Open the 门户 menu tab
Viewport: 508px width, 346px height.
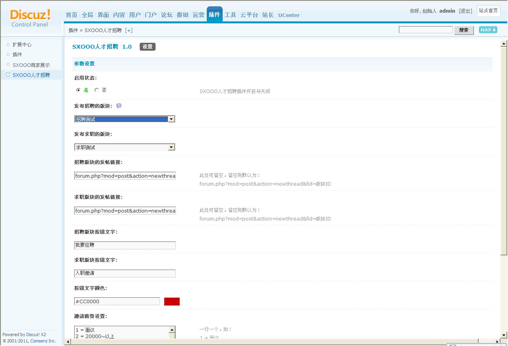coord(151,15)
